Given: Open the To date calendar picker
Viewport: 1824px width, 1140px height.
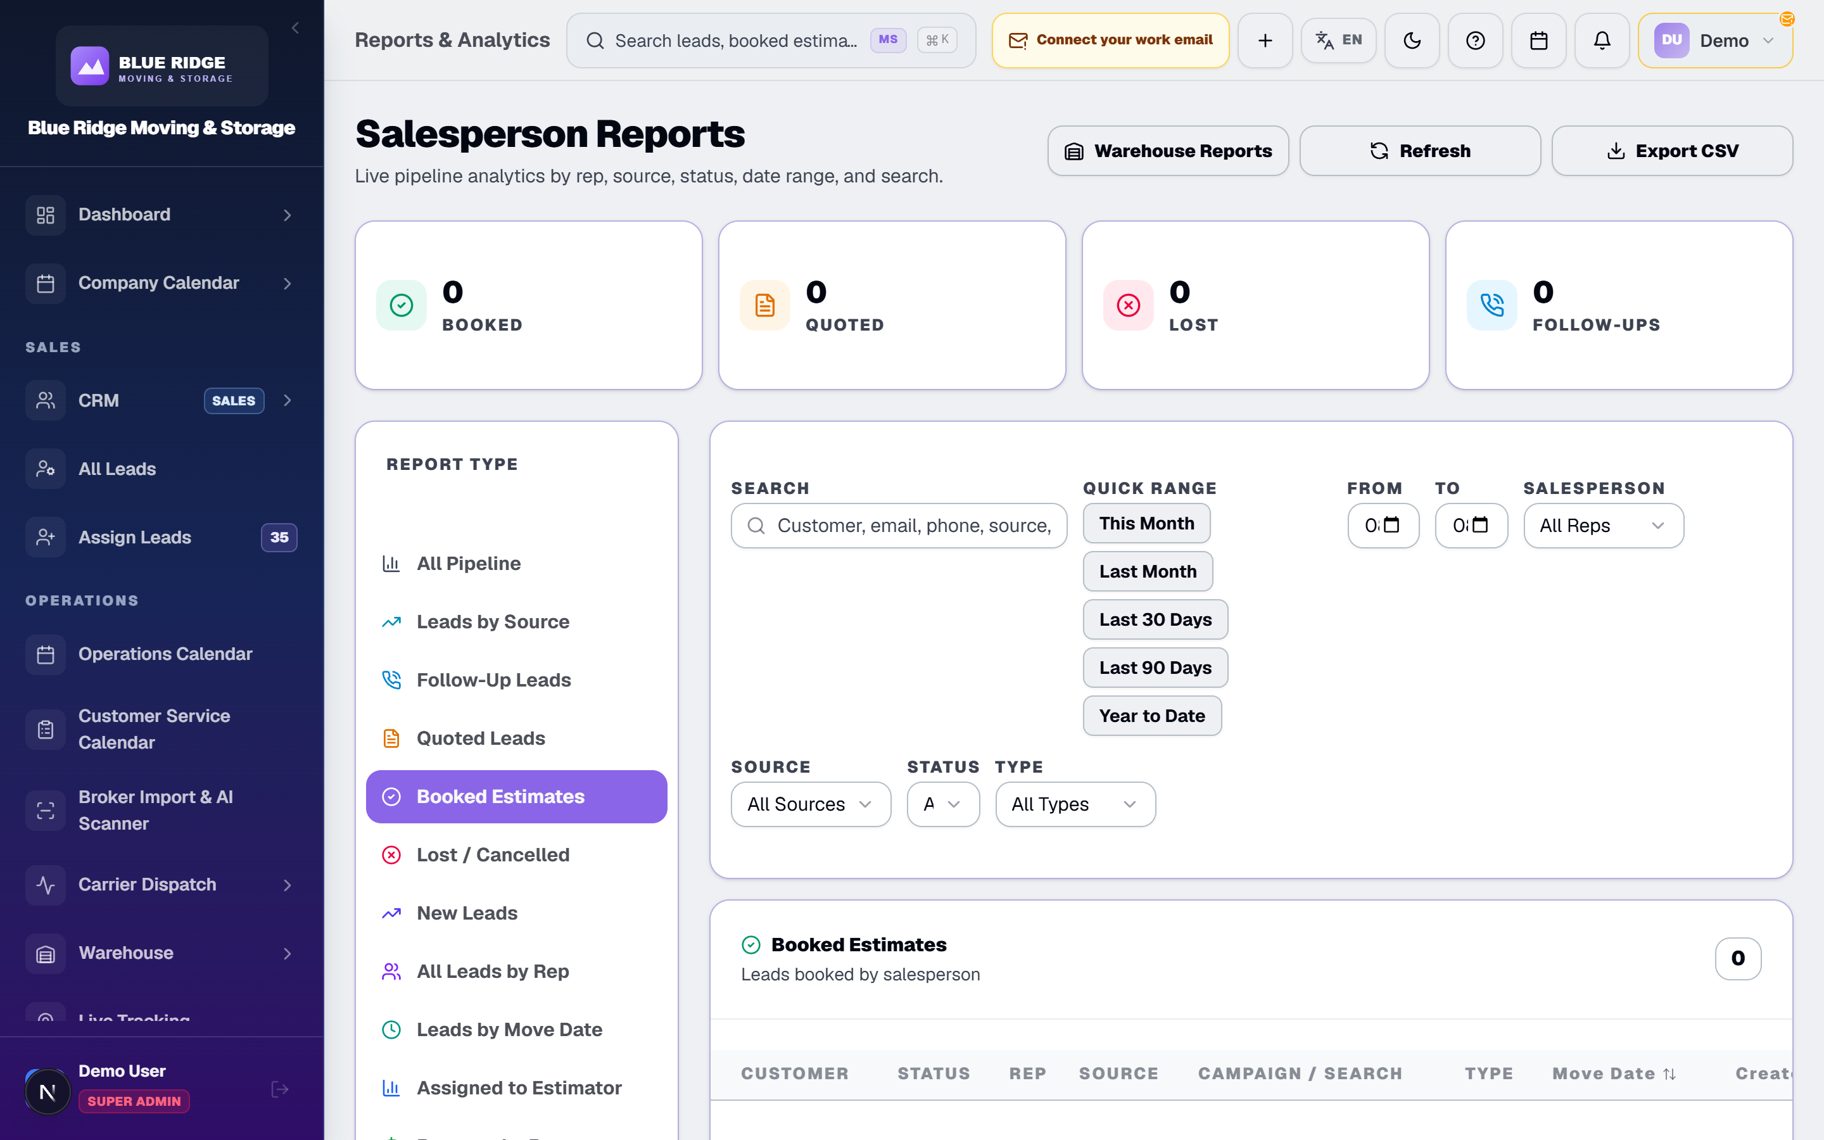Looking at the screenshot, I should pyautogui.click(x=1479, y=525).
